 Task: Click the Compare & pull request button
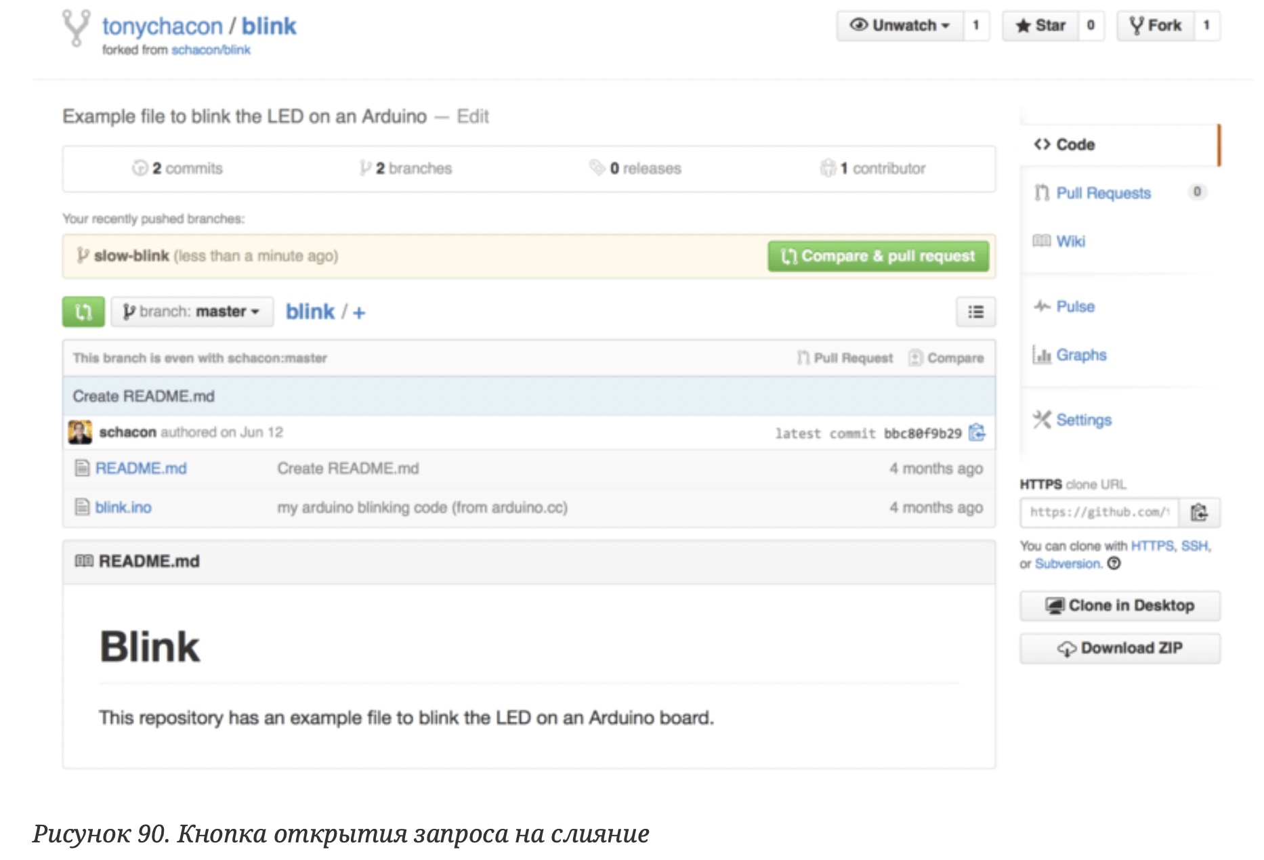pyautogui.click(x=878, y=256)
